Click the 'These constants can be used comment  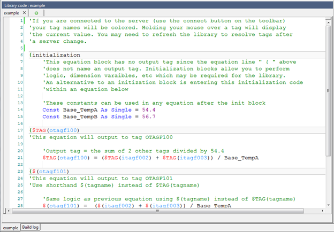[154, 103]
